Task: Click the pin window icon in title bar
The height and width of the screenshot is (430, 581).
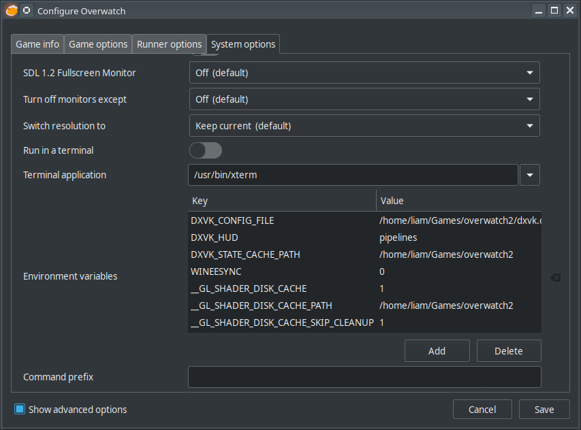Action: pos(27,10)
